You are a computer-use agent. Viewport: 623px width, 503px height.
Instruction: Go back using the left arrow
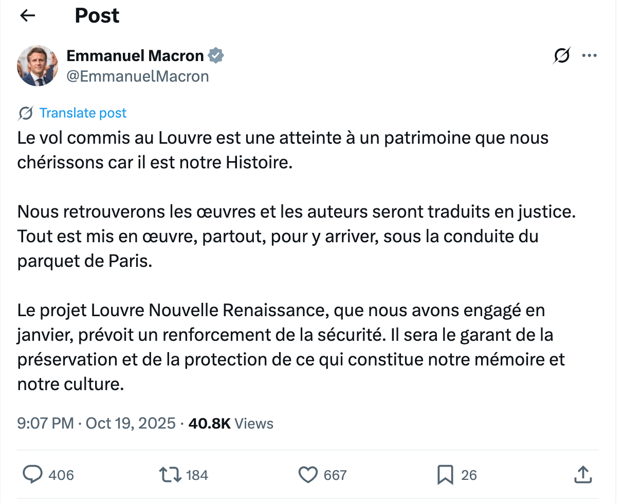point(27,16)
